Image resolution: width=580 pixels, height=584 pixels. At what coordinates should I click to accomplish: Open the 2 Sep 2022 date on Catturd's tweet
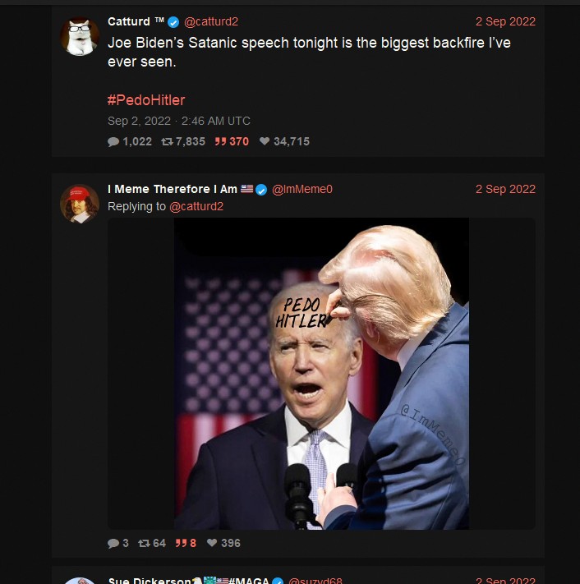(505, 21)
